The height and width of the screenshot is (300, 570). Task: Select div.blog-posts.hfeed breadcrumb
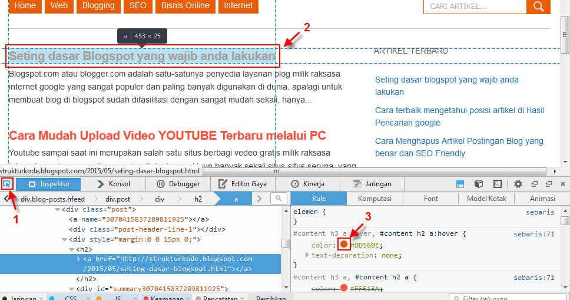tap(53, 199)
